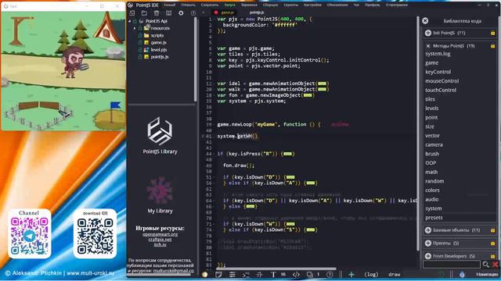501x281 pixels.
Task: Choose audio from the methods list
Action: click(431, 200)
